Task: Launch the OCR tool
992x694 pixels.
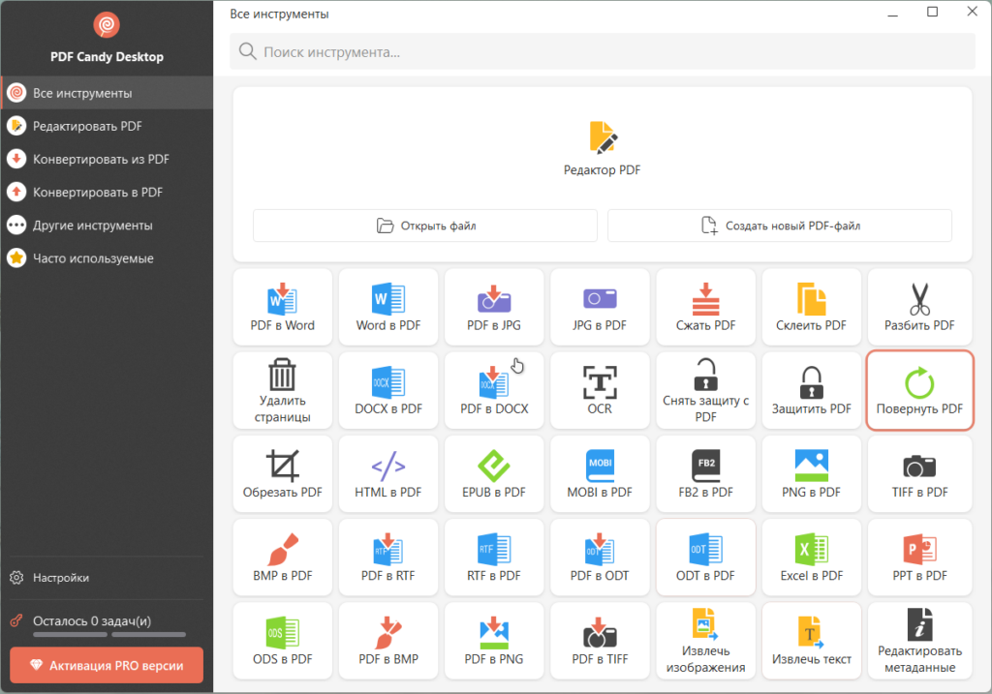Action: pyautogui.click(x=599, y=391)
